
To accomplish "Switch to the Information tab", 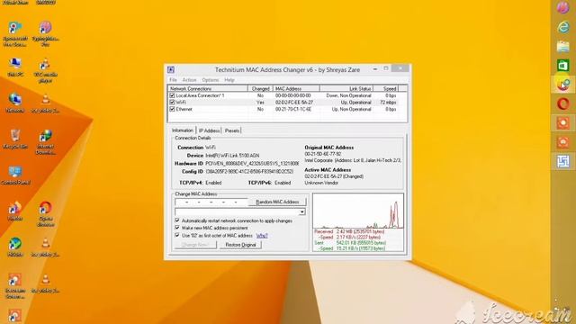I will click(183, 130).
